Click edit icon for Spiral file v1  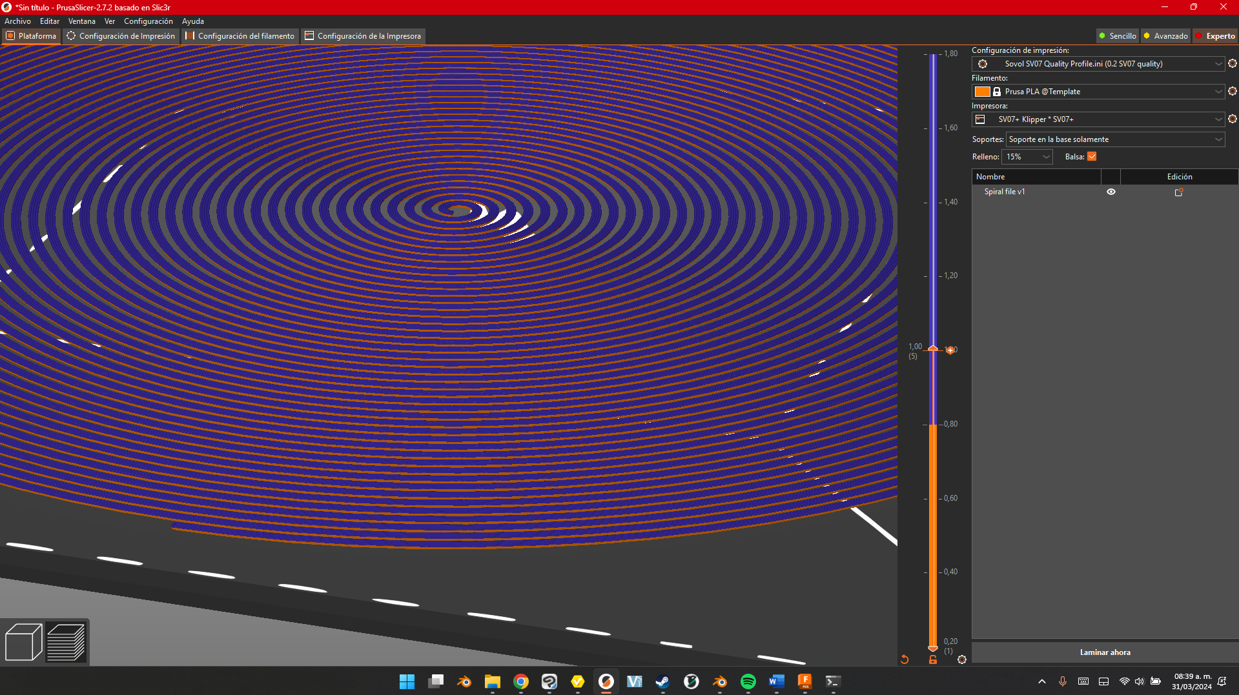click(1179, 192)
